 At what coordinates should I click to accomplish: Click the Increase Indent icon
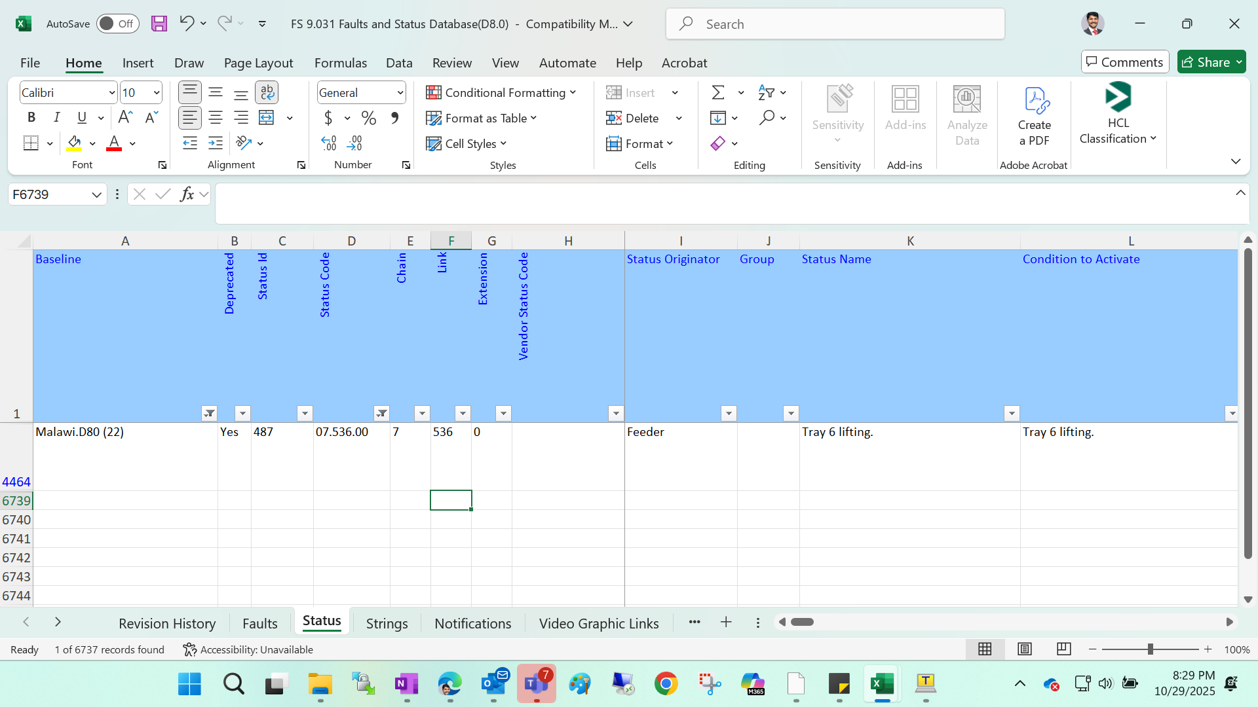(x=216, y=143)
